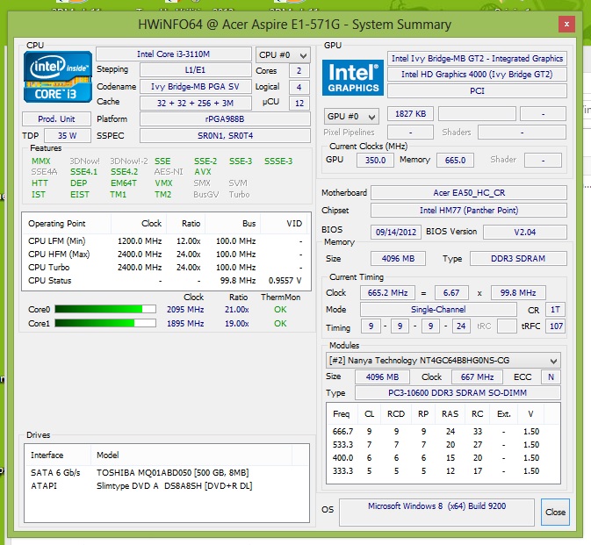Click the tRFC value 107
This screenshot has height=545, width=591.
point(556,326)
